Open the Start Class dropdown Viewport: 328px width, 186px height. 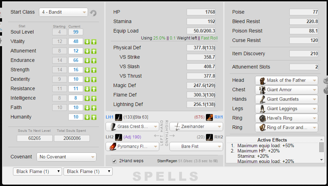[x=63, y=12]
